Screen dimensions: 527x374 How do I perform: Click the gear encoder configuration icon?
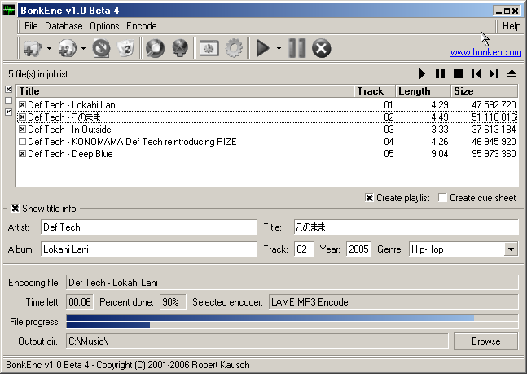point(234,49)
